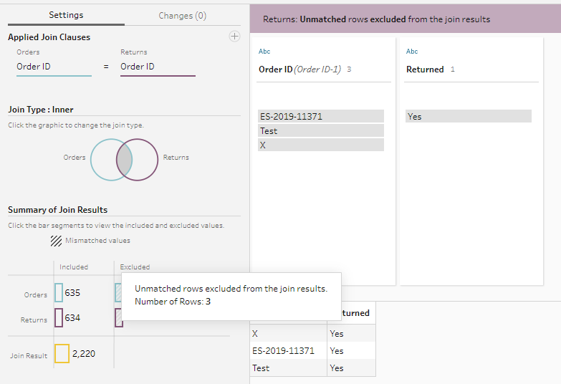Select the Orders-only part of the Venn diagram
561x384 pixels.
click(x=101, y=159)
